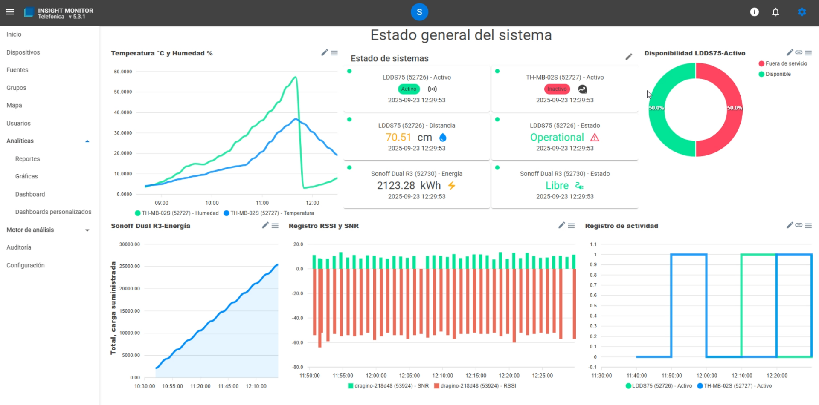
Task: Toggle TH-MB-02S (52727) Activo legend in activity chart
Action: 734,386
